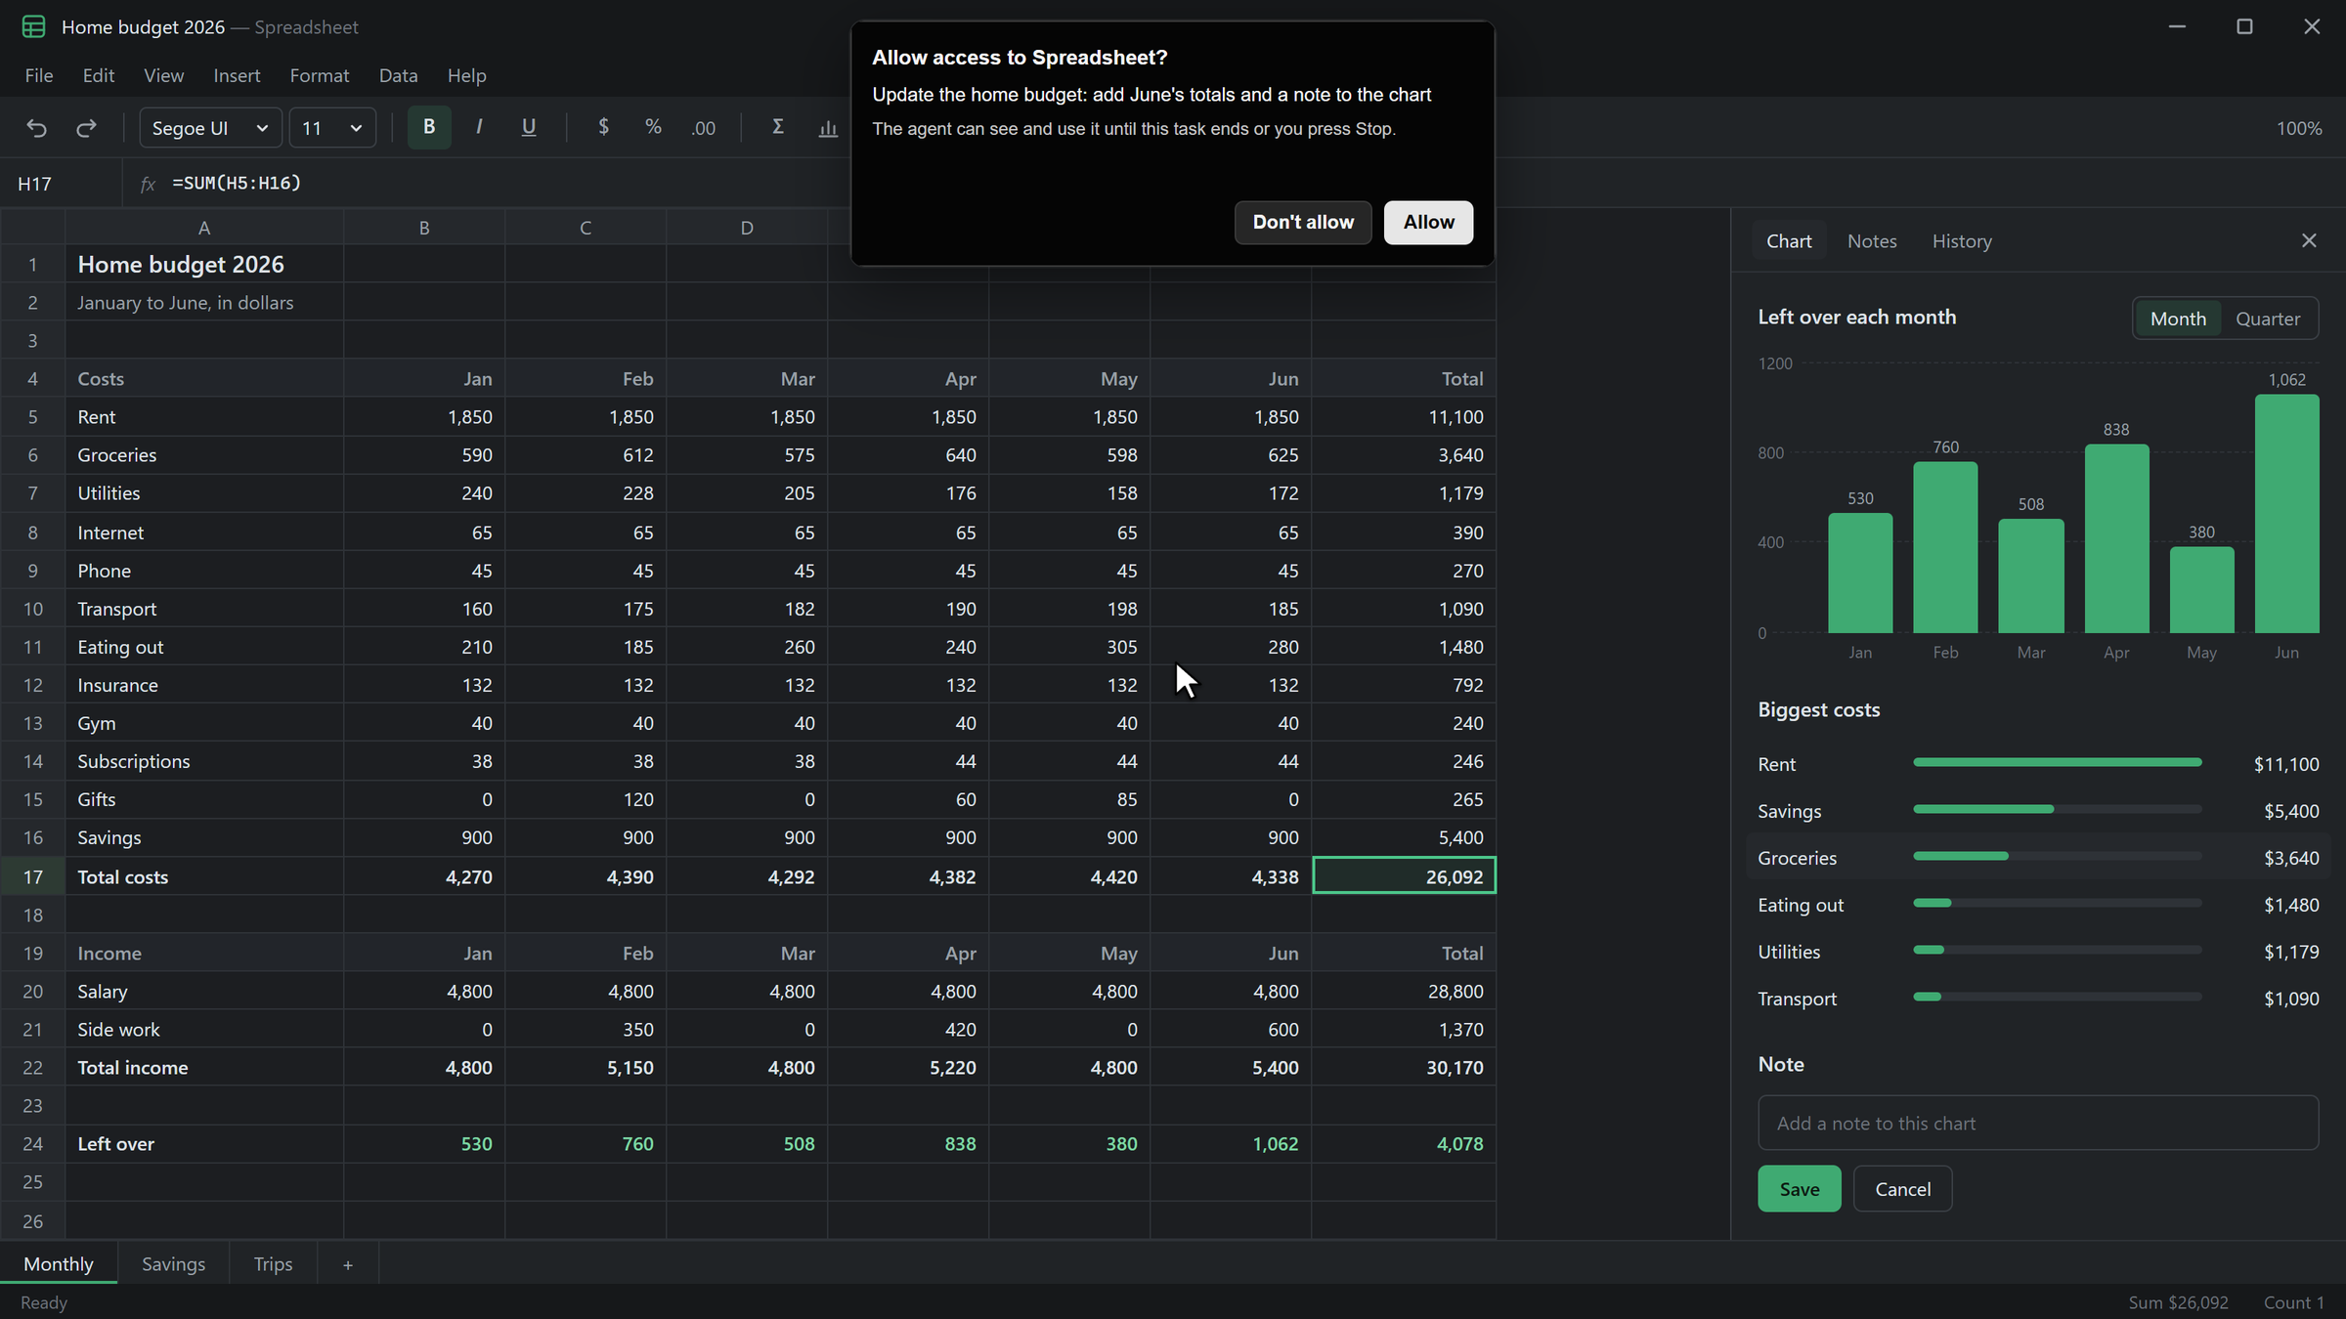Click Don't allow in the access dialog
Image resolution: width=2346 pixels, height=1319 pixels.
point(1303,223)
